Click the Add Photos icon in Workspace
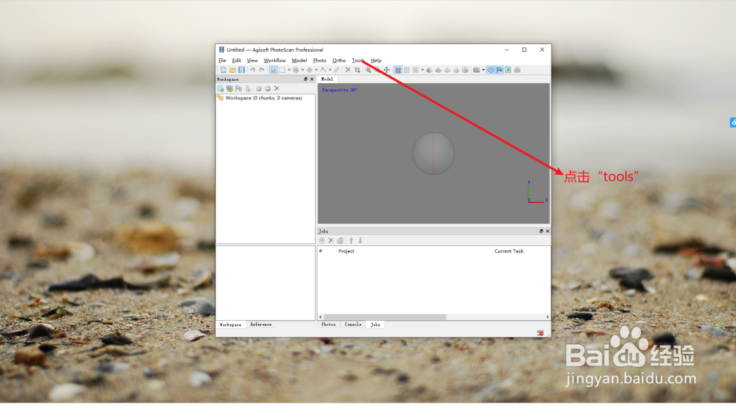 [x=230, y=88]
